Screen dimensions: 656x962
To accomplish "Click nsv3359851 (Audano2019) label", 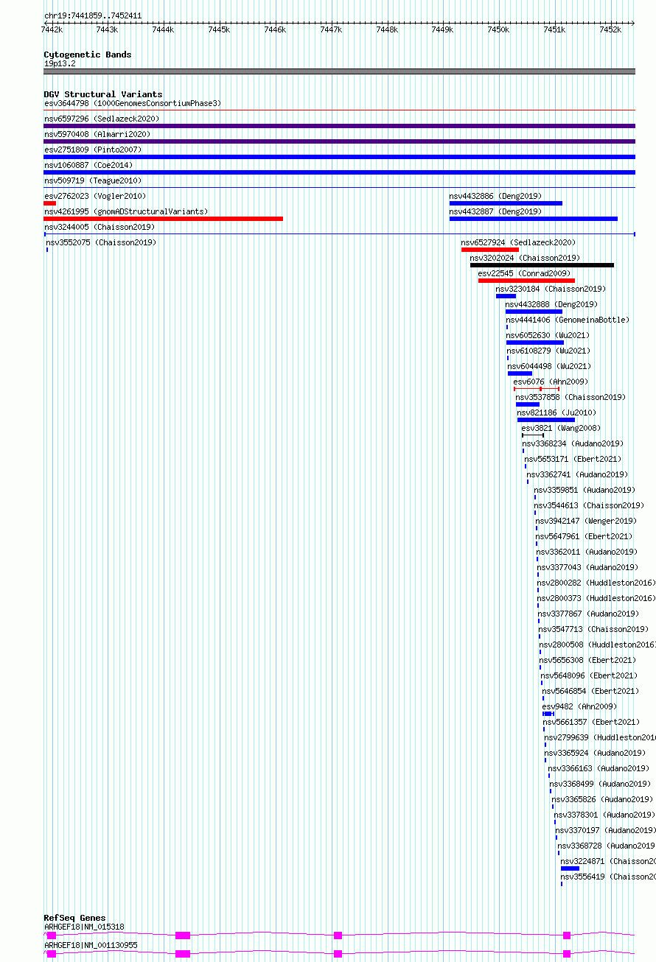I will [x=585, y=490].
